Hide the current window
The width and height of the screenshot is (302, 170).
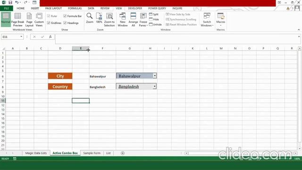[x=154, y=19]
